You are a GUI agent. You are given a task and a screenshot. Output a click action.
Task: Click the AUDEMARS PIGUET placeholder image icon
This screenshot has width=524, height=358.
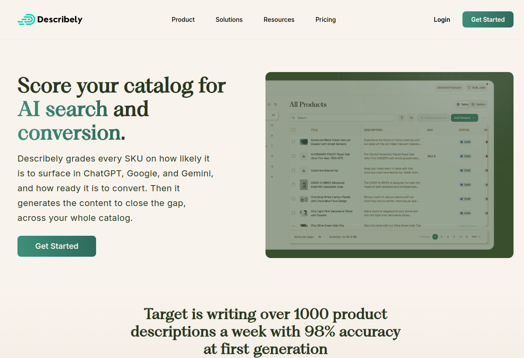tap(304, 156)
